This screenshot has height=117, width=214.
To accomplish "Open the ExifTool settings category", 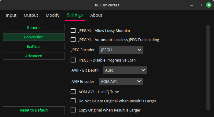I will pyautogui.click(x=34, y=47).
